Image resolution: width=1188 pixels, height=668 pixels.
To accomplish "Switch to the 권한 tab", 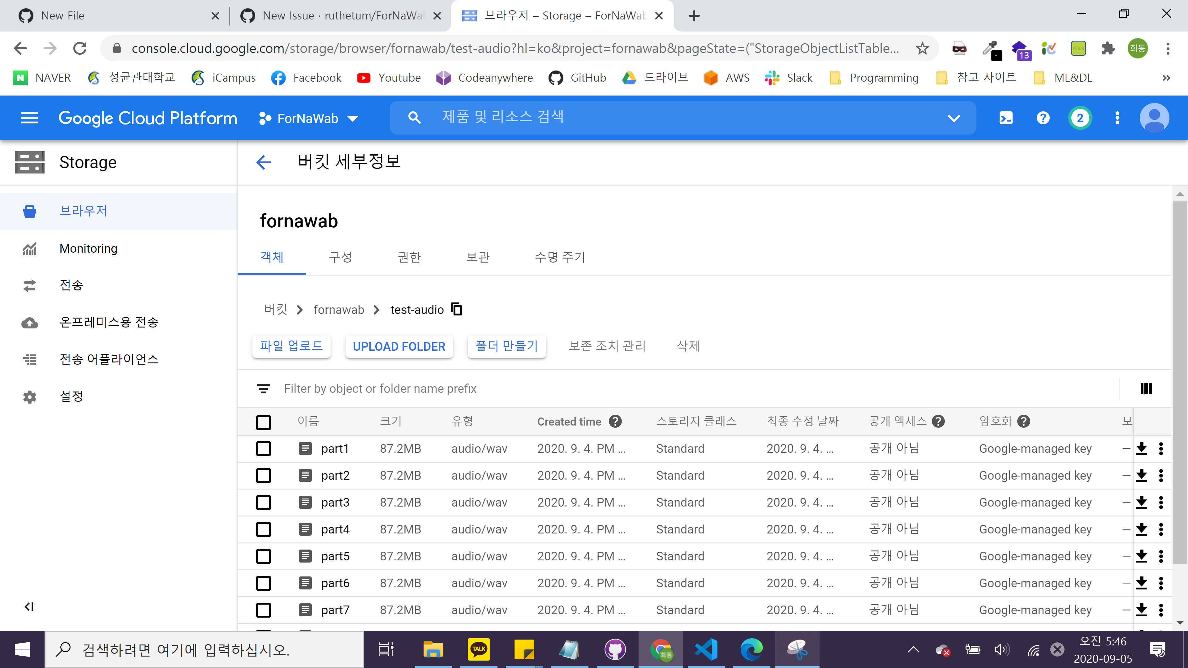I will 409,257.
